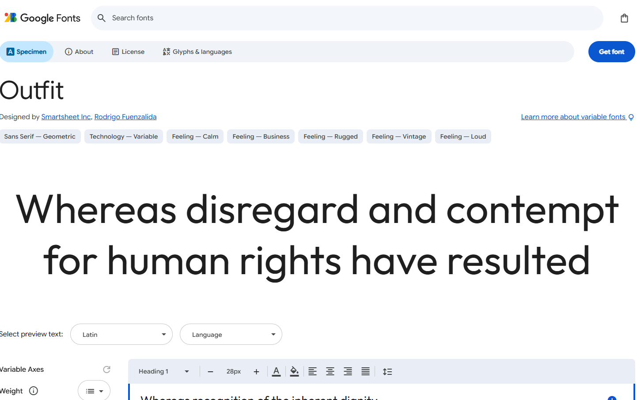Increase font size with plus icon
Viewport: 637px width, 400px height.
tap(256, 372)
